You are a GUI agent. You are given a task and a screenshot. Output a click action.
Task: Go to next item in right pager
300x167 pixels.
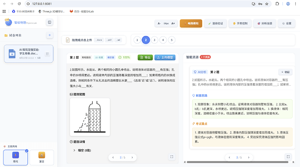coord(249,157)
